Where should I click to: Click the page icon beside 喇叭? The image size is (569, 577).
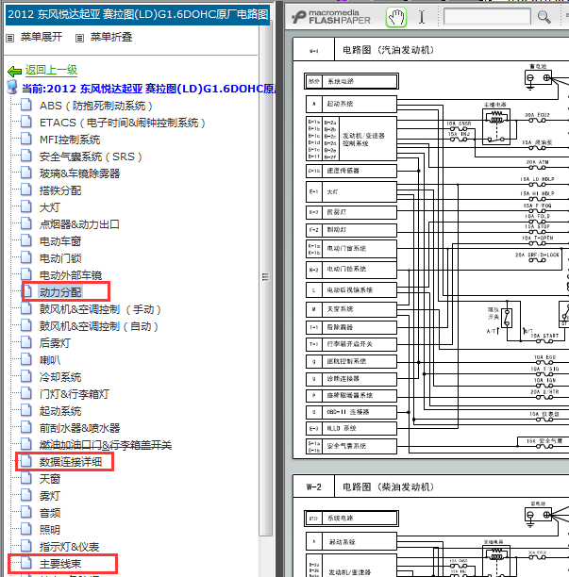(26, 359)
